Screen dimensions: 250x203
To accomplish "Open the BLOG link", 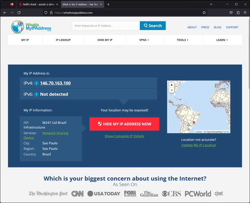I will 218,27.
